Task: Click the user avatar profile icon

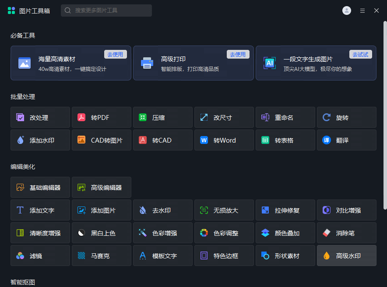Action: [347, 10]
